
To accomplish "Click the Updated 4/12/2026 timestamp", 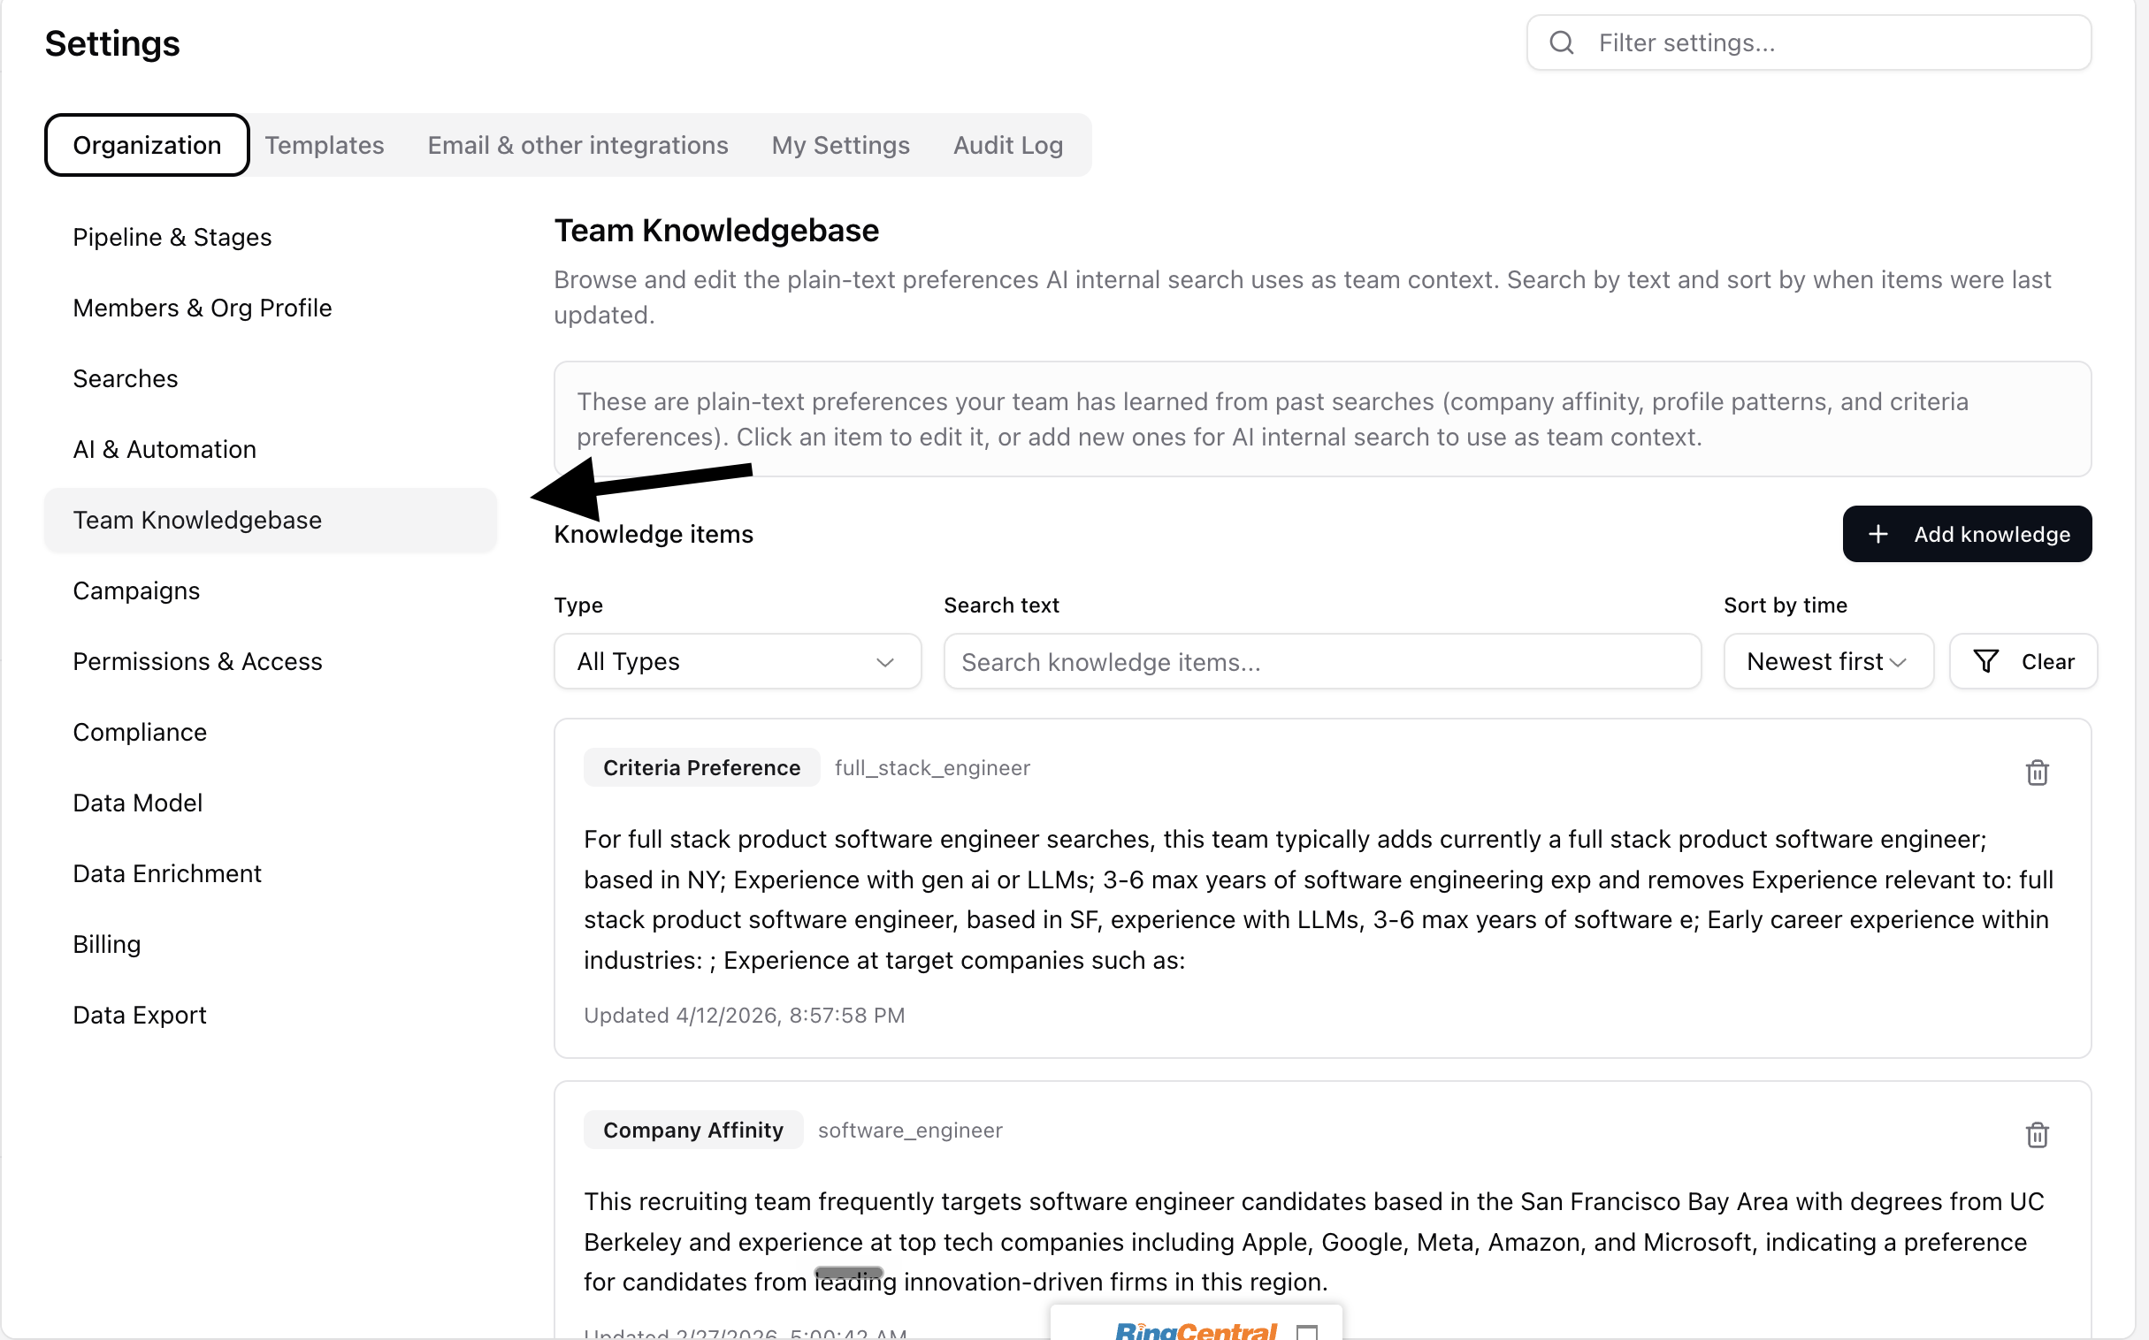I will (x=744, y=1016).
